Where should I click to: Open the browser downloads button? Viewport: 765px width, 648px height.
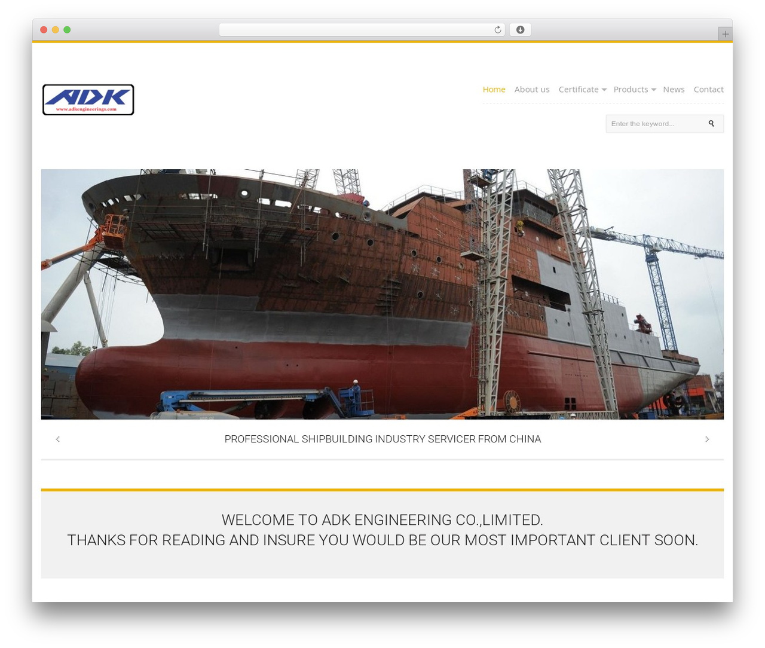(x=520, y=30)
